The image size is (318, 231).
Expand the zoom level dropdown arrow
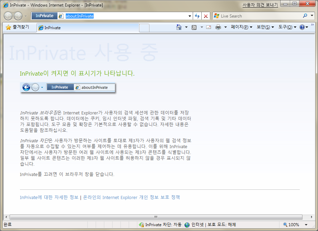click(306, 224)
